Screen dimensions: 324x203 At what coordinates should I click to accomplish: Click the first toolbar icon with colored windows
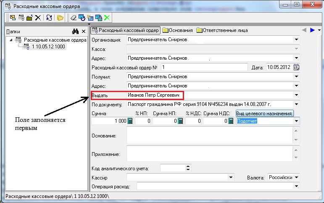tap(13, 18)
